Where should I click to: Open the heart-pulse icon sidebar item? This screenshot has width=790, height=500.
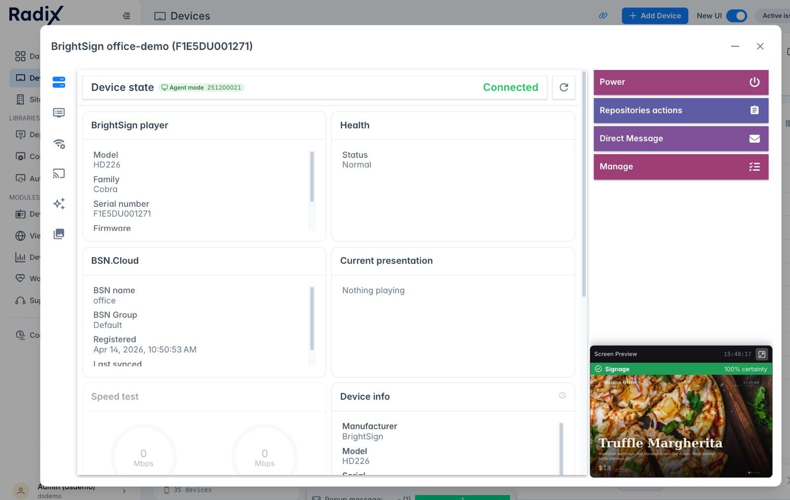tap(20, 278)
